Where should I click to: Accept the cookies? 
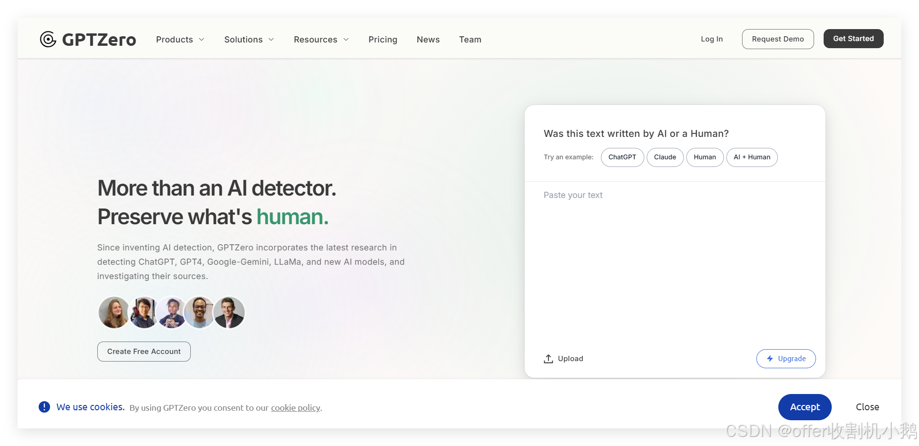(805, 407)
